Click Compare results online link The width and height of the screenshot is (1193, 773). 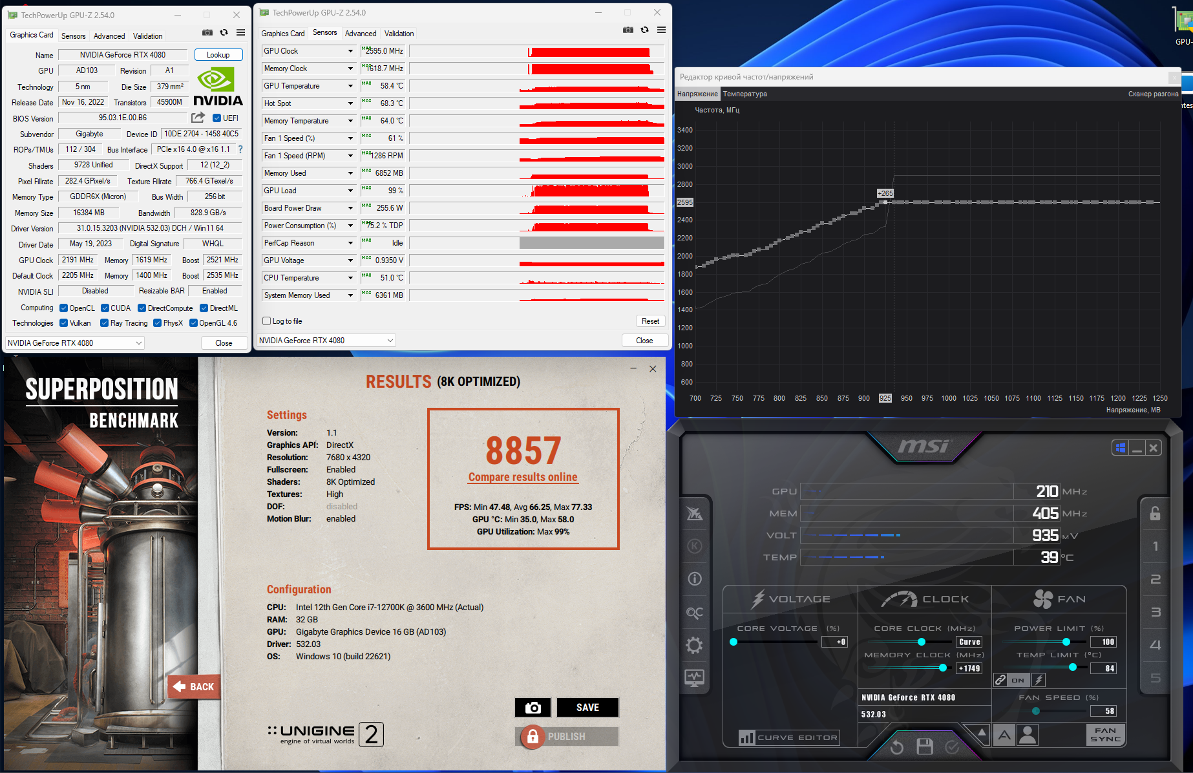pyautogui.click(x=523, y=477)
